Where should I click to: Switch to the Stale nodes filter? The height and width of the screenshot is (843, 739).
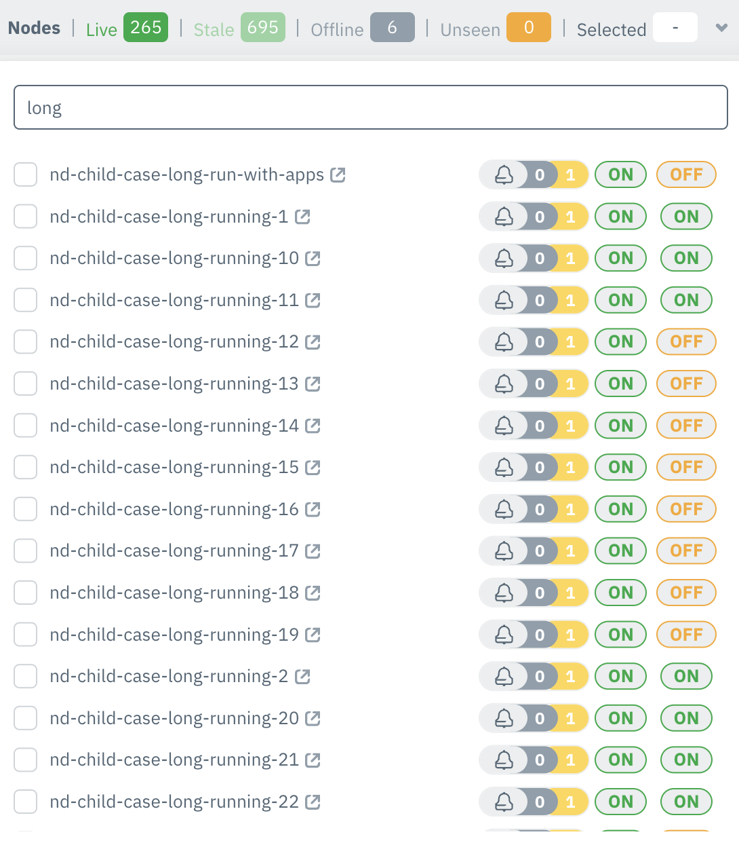click(214, 30)
